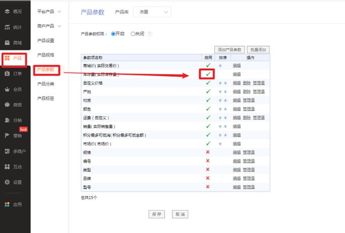345x233 pixels.
Task: Enable the 品牌 row red cross
Action: click(x=208, y=178)
